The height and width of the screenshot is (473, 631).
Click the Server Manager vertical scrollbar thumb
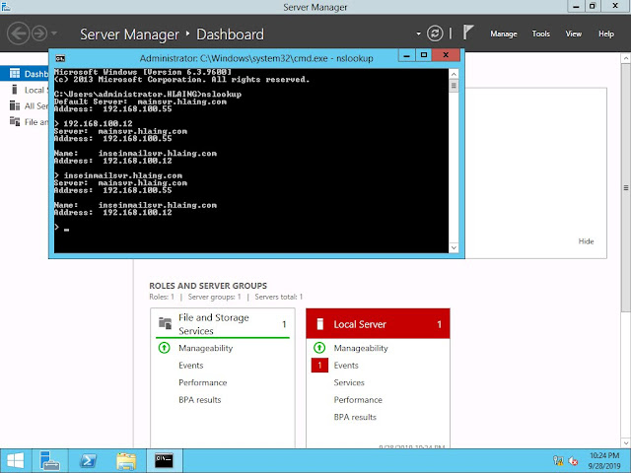tap(626, 188)
